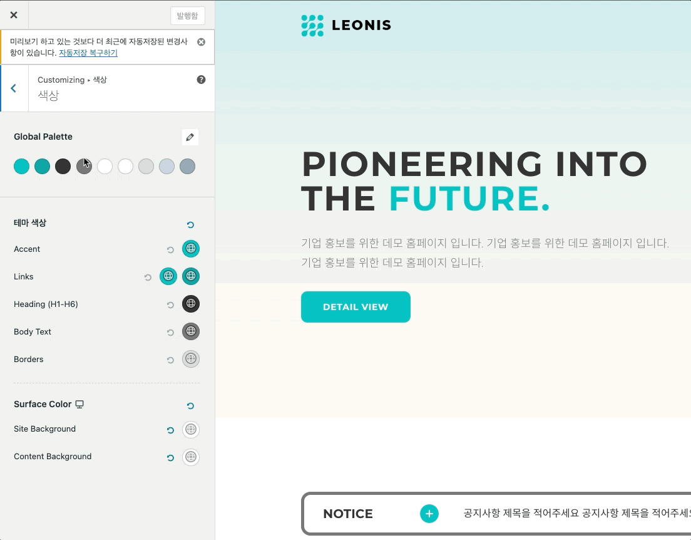The width and height of the screenshot is (691, 540).
Task: Click the 자동저장 복구하기 link
Action: tap(87, 53)
